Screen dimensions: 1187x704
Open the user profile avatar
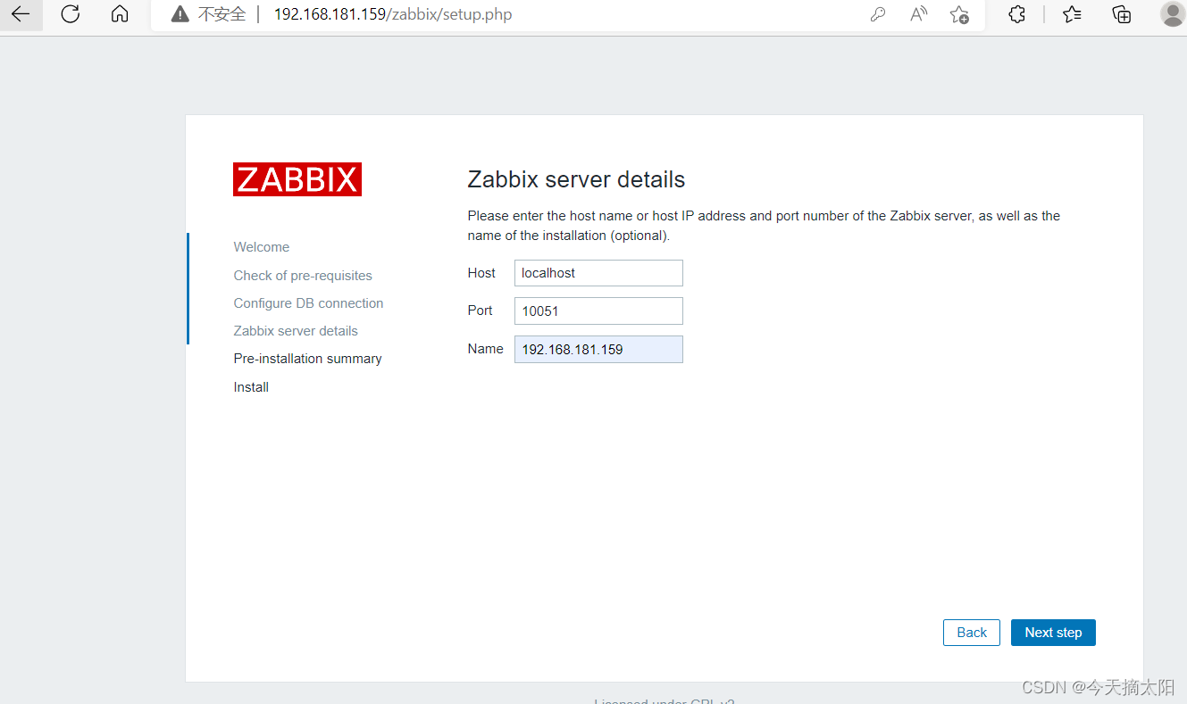click(x=1172, y=14)
